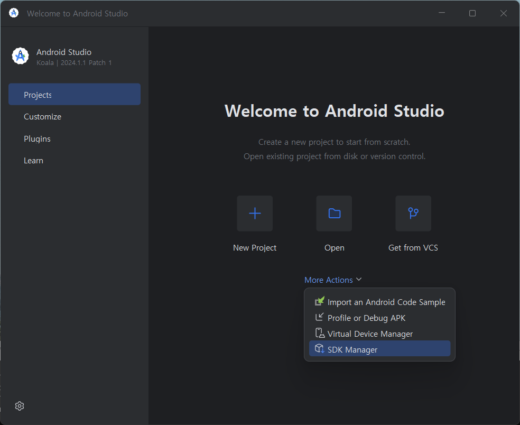
Task: Collapse the More Actions dropdown
Action: 333,280
